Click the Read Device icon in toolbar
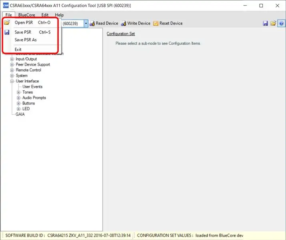The width and height of the screenshot is (286, 240). pos(92,24)
